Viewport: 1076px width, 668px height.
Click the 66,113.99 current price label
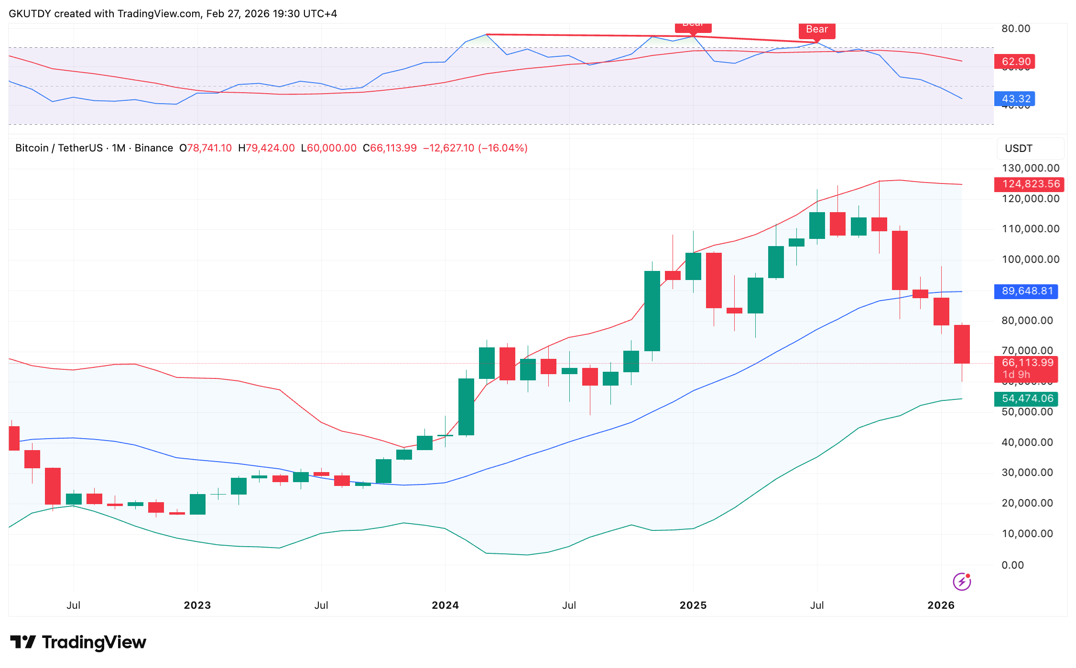pyautogui.click(x=1027, y=363)
